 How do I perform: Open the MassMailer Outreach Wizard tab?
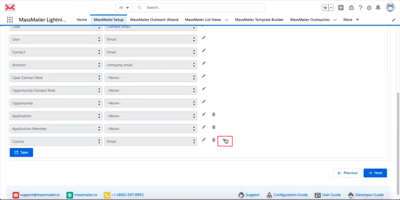coord(154,20)
